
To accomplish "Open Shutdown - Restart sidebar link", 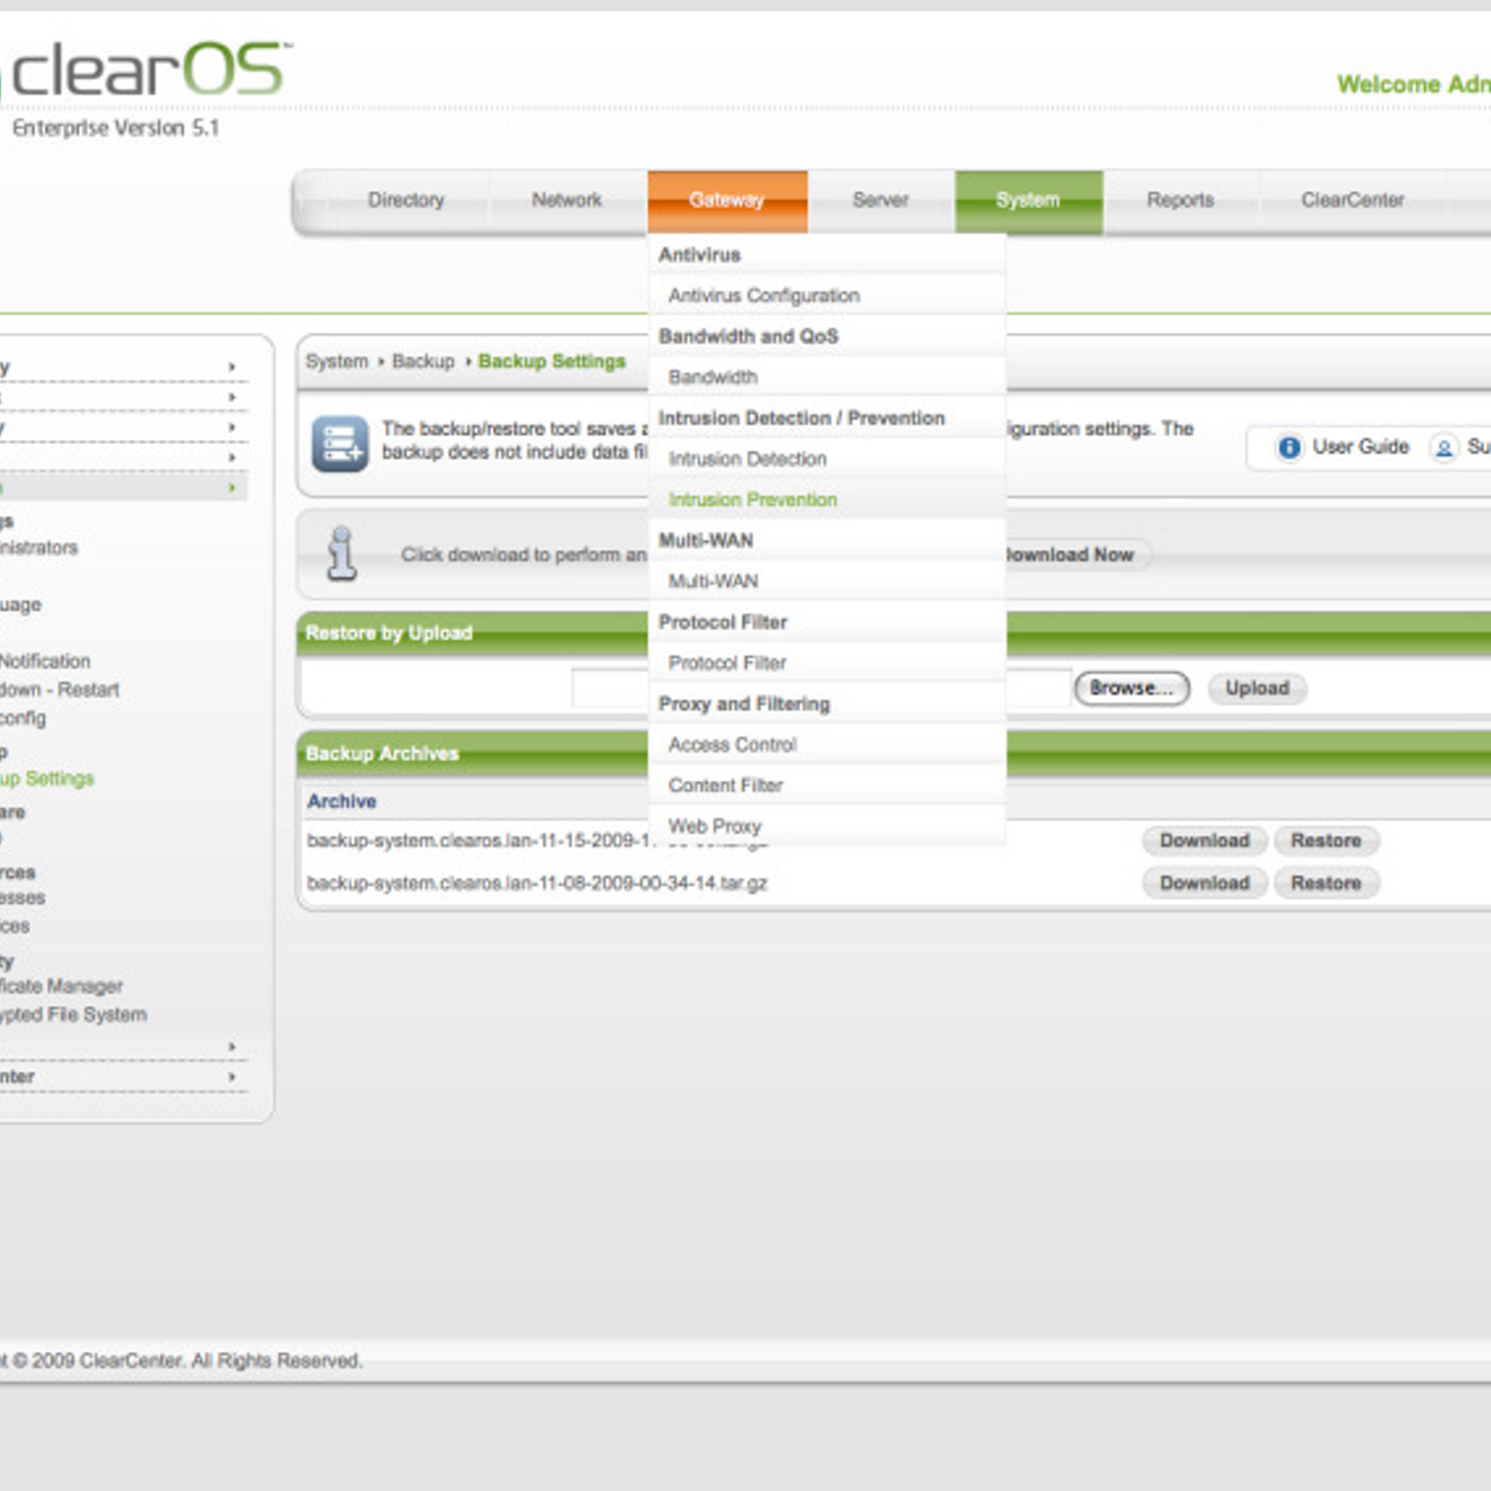I will tap(60, 691).
